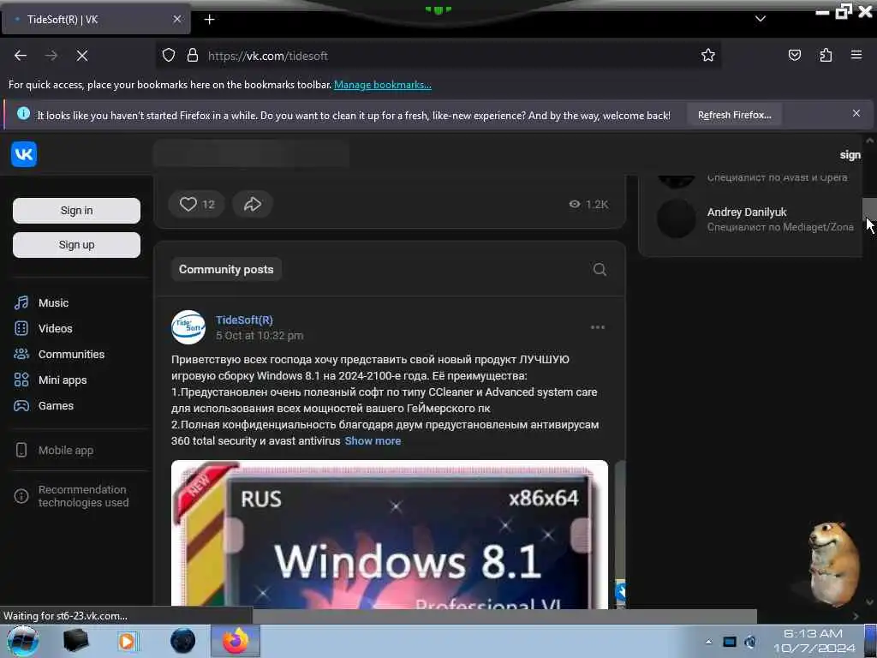Open TideSoft(R) author link
Image resolution: width=877 pixels, height=658 pixels.
(x=244, y=320)
